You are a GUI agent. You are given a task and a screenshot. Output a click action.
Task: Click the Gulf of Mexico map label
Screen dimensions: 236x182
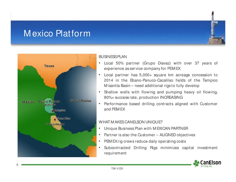click(81, 101)
